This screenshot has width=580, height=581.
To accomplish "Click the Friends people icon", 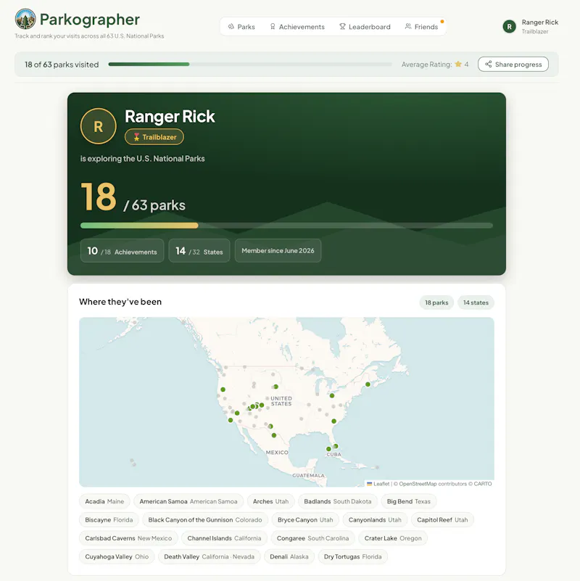I will pyautogui.click(x=407, y=26).
